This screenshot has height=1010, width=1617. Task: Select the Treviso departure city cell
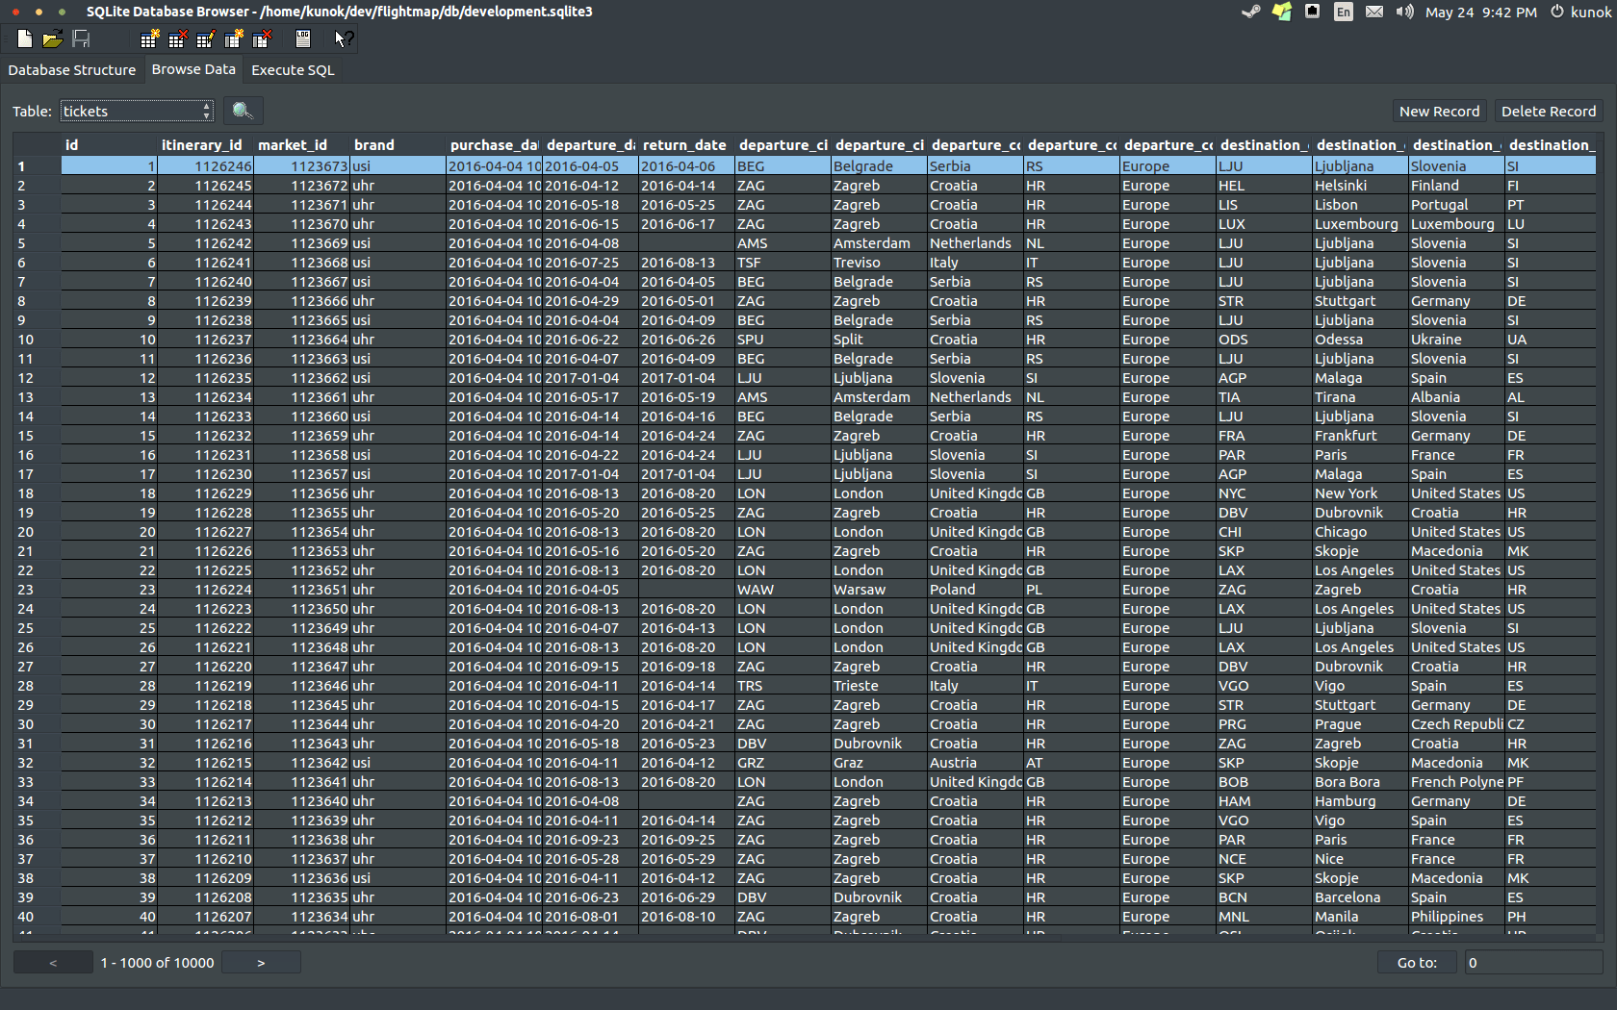880,263
